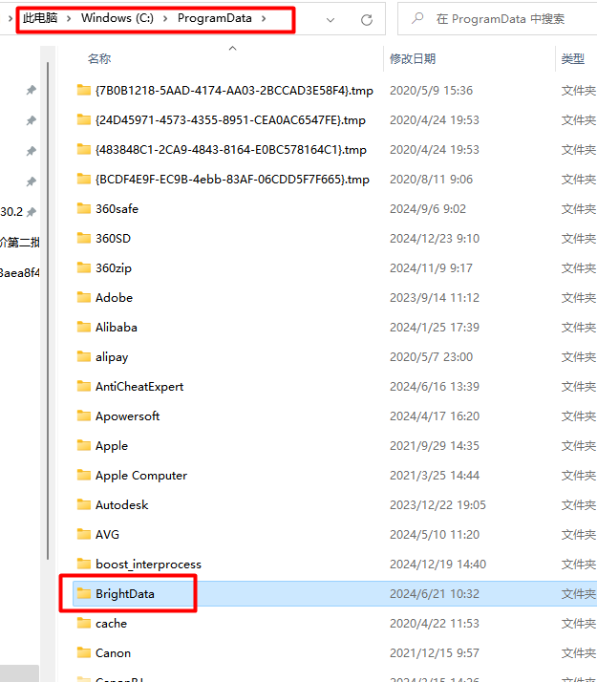Sort by the 名称 column header
Screen dimensions: 597x682
click(99, 58)
